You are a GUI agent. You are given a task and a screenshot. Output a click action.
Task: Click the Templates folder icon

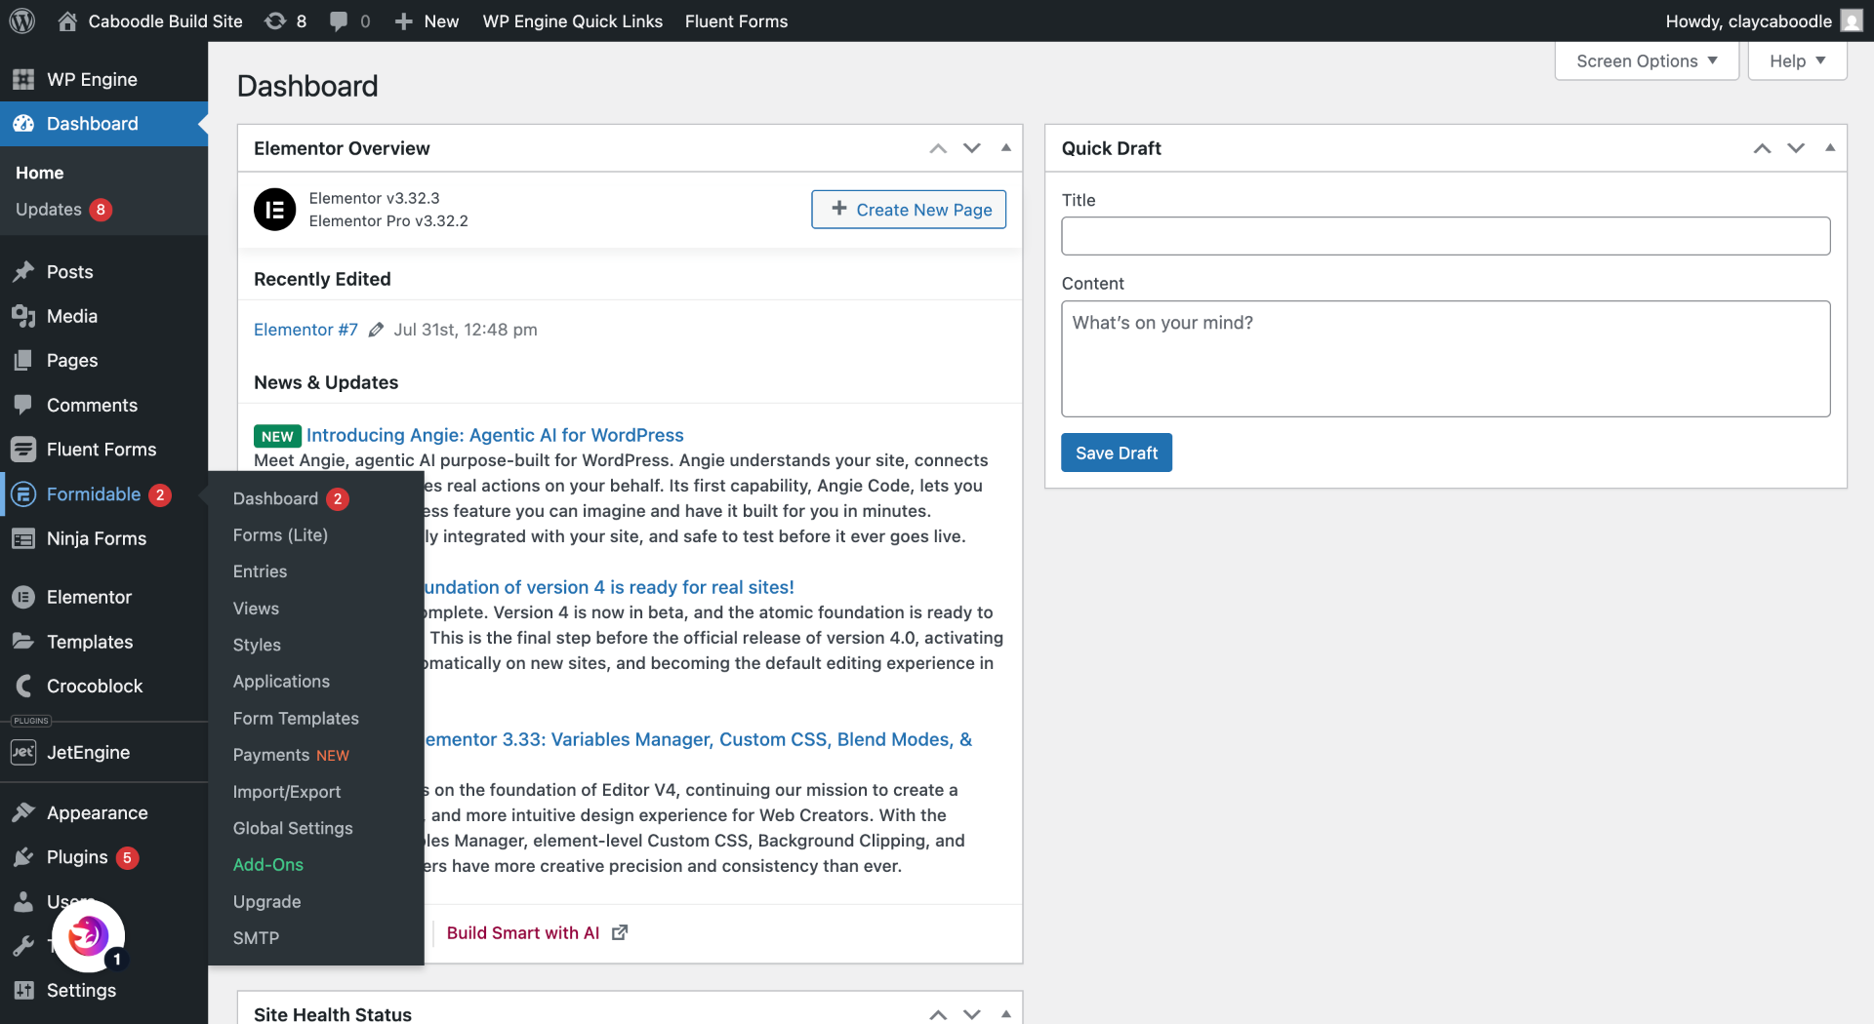(23, 641)
